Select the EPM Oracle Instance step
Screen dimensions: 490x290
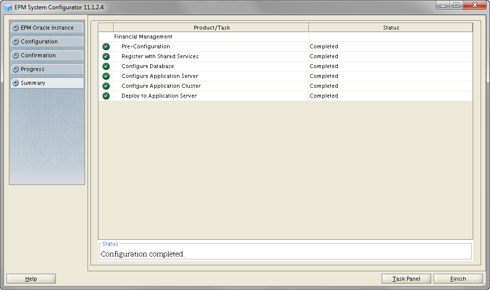(x=47, y=28)
